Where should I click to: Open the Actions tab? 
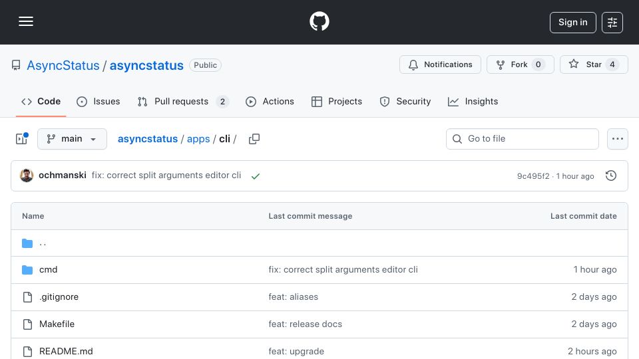click(x=270, y=101)
